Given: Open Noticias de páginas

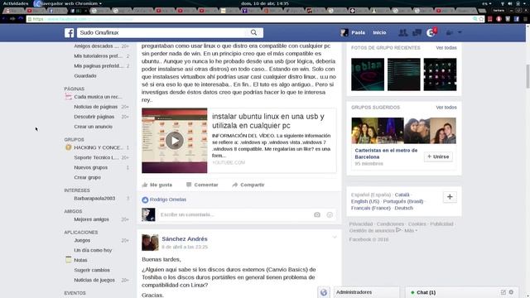Looking at the screenshot, I should pyautogui.click(x=96, y=107).
